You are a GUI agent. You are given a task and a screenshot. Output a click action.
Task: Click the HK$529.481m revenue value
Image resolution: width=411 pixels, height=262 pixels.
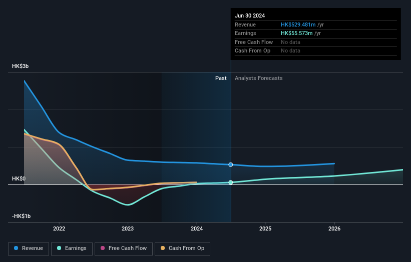pos(298,24)
